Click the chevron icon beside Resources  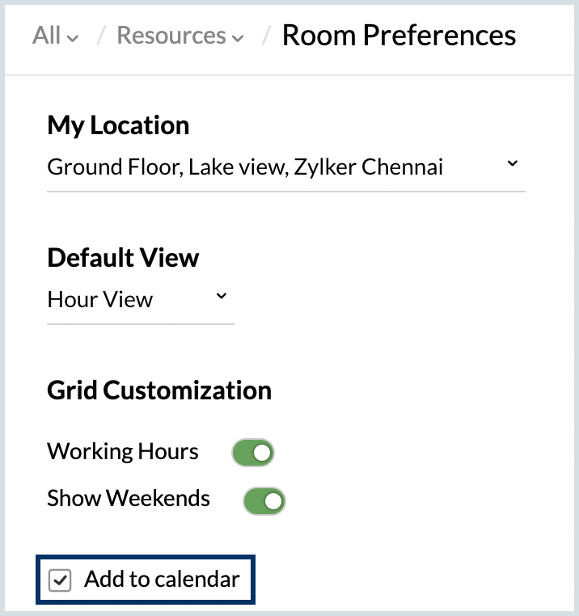[237, 38]
